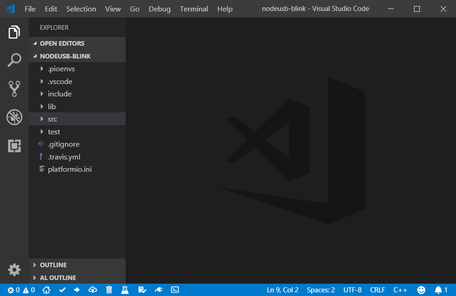Click the PlatformIO Clean trash icon
The image size is (456, 296).
pos(109,290)
